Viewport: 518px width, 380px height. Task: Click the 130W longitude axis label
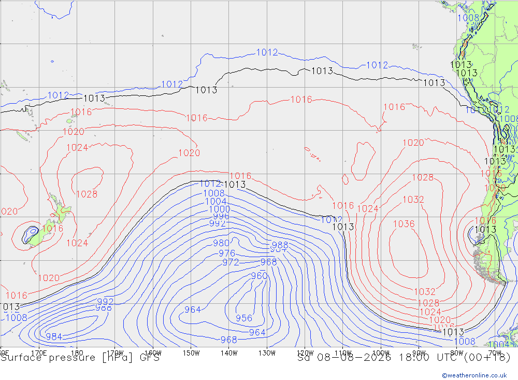pos(267,353)
